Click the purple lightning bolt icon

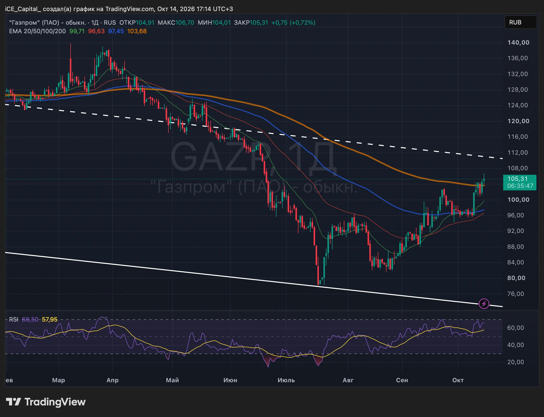tap(484, 304)
